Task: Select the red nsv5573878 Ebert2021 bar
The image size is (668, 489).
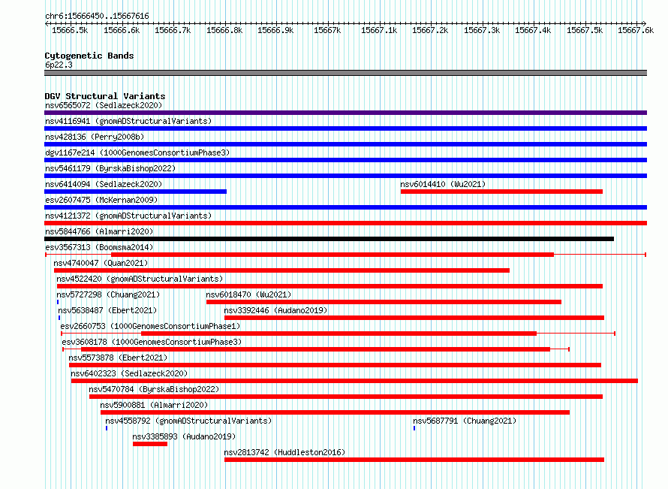Action: [x=335, y=365]
